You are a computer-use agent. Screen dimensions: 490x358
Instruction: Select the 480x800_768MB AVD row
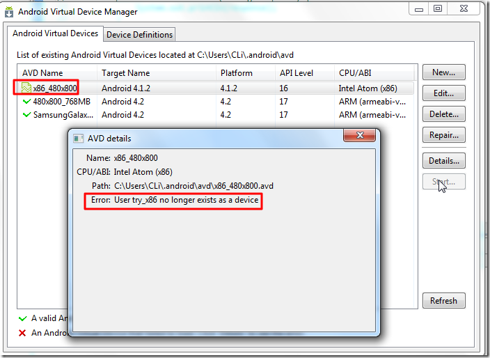[216, 102]
